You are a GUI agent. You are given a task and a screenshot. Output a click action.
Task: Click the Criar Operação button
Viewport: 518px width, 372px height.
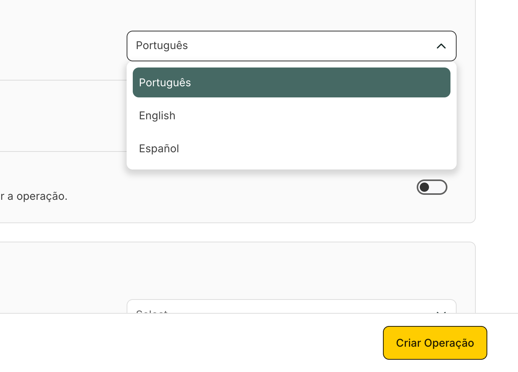point(435,343)
